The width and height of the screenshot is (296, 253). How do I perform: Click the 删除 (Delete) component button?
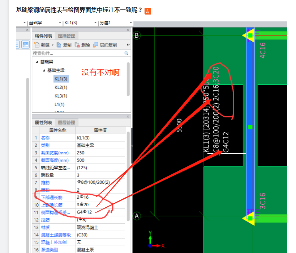(x=82, y=45)
